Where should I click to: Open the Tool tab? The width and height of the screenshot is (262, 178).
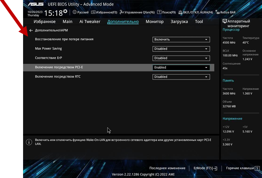tap(199, 22)
